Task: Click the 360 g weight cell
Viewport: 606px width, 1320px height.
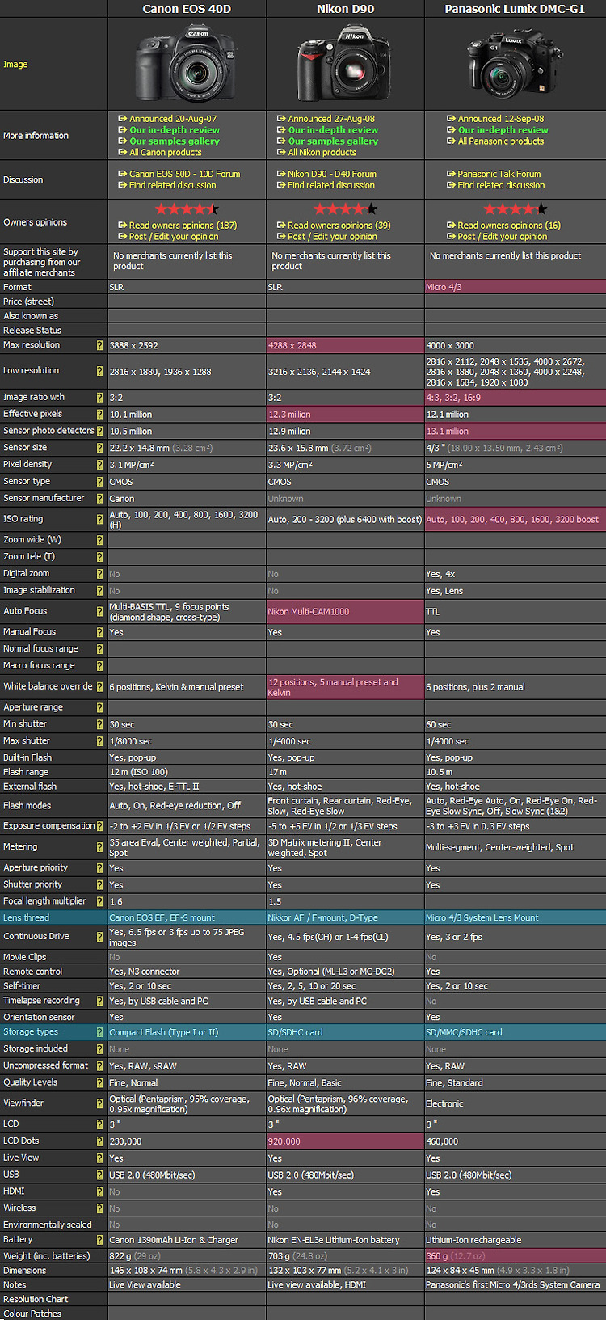Action: [x=516, y=1256]
